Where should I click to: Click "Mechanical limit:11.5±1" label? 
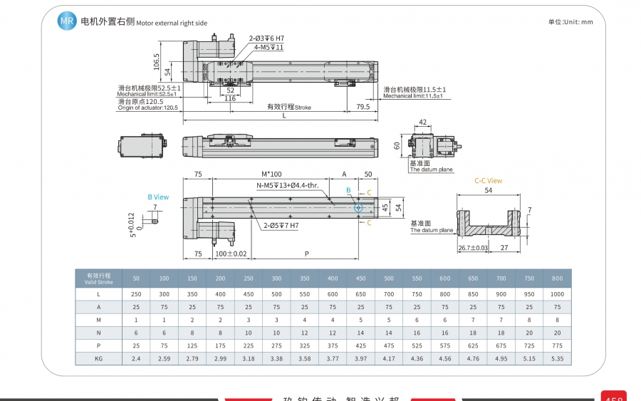click(413, 96)
